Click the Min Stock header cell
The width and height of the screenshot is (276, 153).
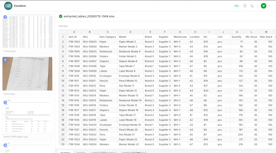(x=252, y=37)
